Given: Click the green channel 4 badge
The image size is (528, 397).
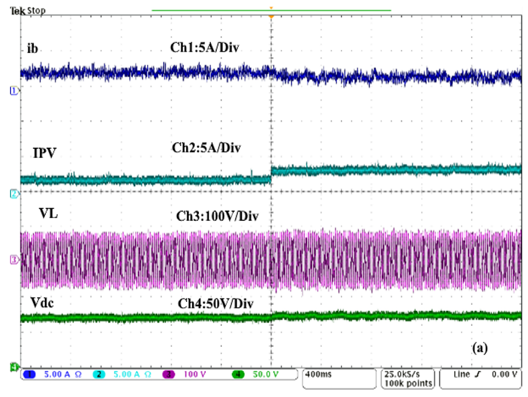Looking at the screenshot, I should click(238, 374).
